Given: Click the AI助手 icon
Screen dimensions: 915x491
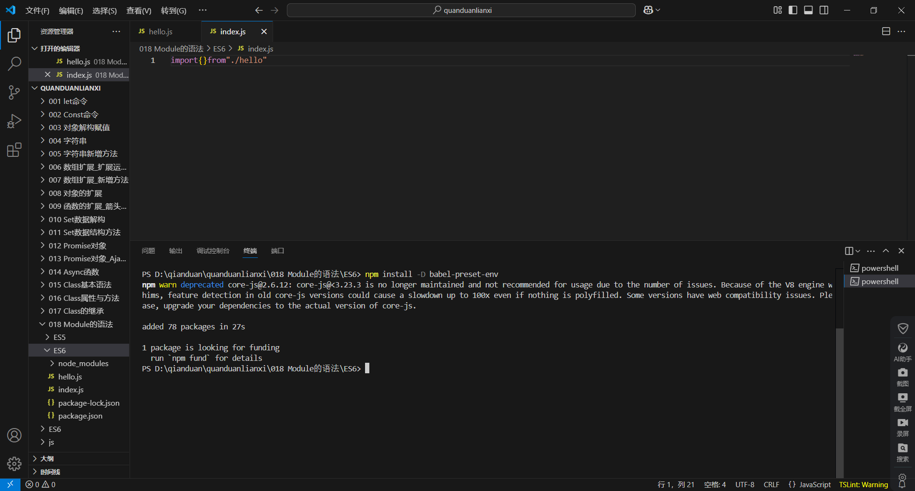Looking at the screenshot, I should pyautogui.click(x=903, y=352).
